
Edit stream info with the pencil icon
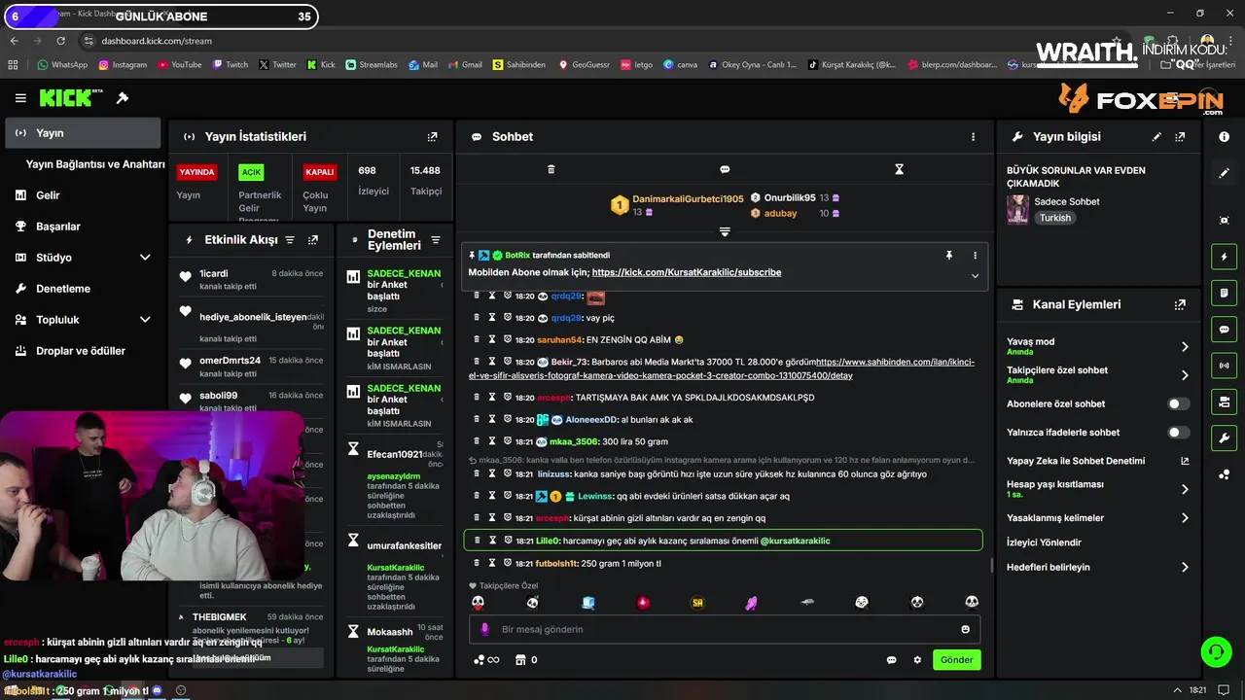click(x=1156, y=137)
